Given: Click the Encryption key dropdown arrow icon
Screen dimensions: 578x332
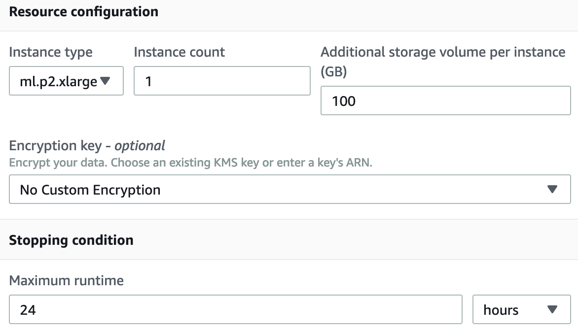Looking at the screenshot, I should 552,190.
